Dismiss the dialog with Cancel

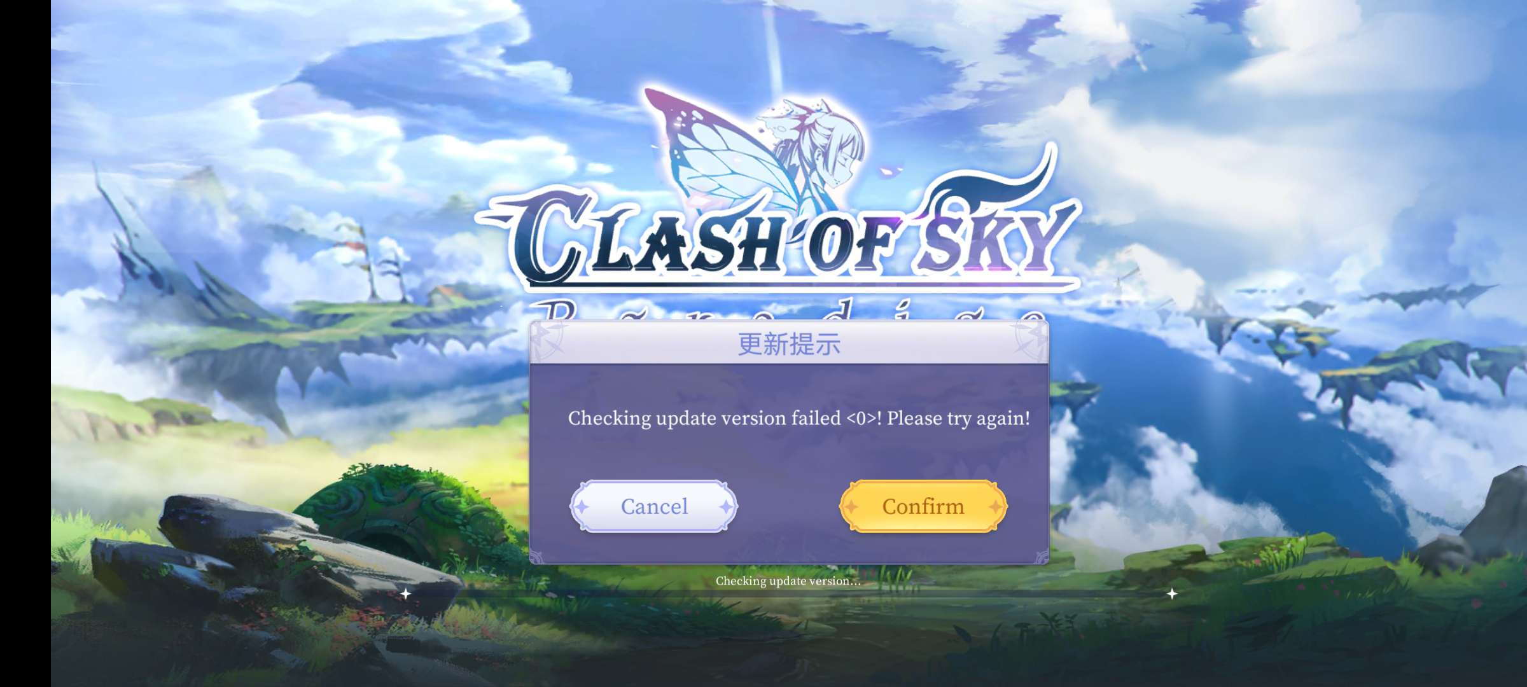tap(654, 506)
